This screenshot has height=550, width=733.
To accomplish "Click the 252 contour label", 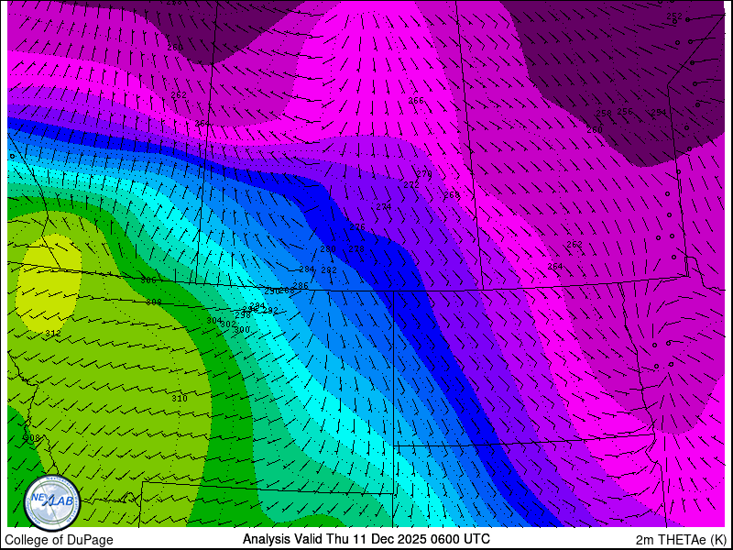I will (x=674, y=16).
